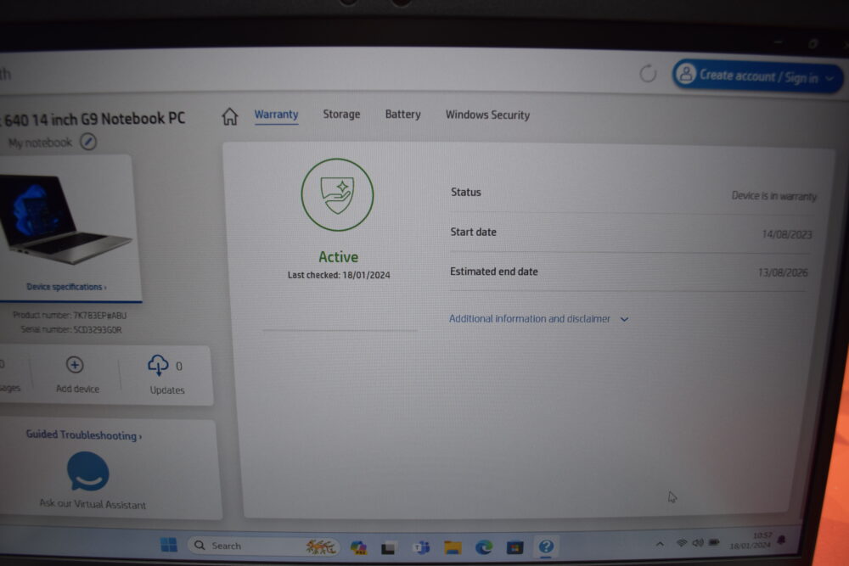Screen dimensions: 849x566
Task: Expand Additional information and disclaimer
Action: (x=539, y=319)
